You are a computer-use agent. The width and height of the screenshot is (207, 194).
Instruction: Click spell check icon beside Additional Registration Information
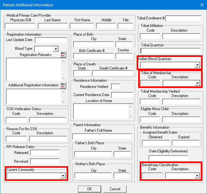pyautogui.click(x=63, y=85)
